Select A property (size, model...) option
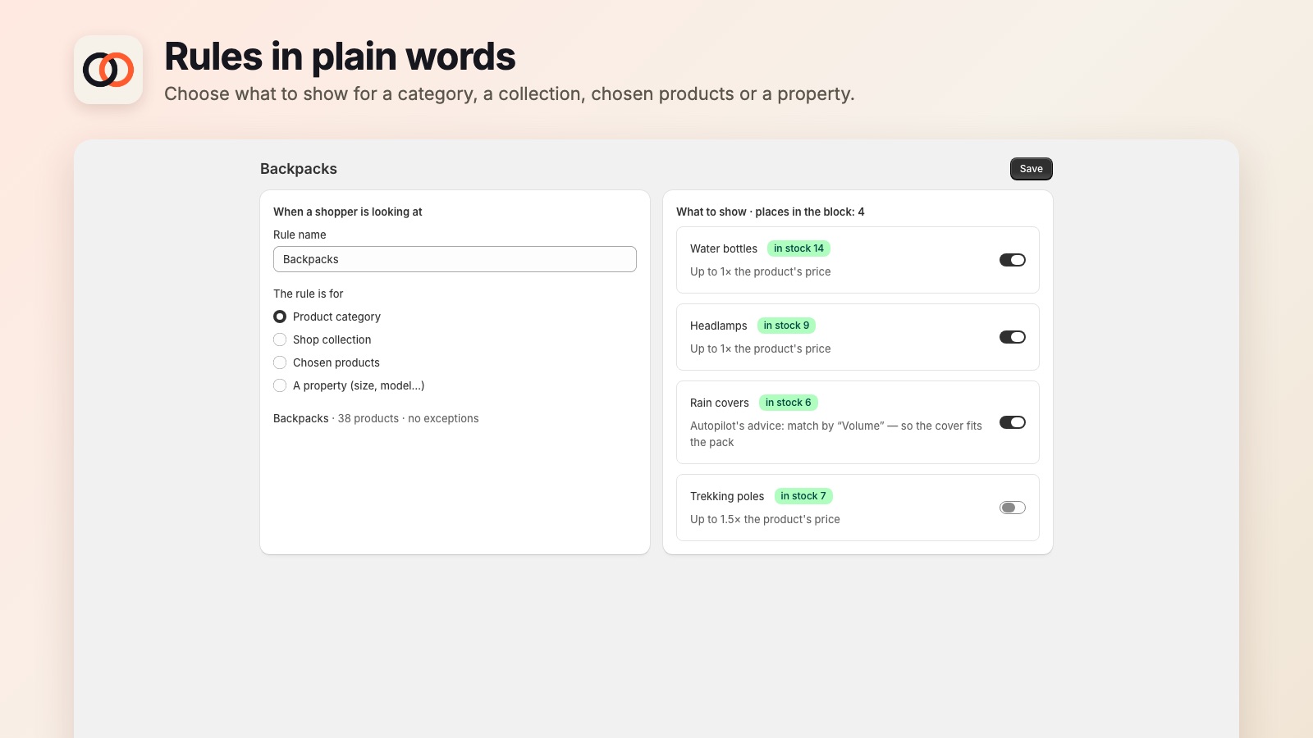The width and height of the screenshot is (1313, 738). point(280,385)
